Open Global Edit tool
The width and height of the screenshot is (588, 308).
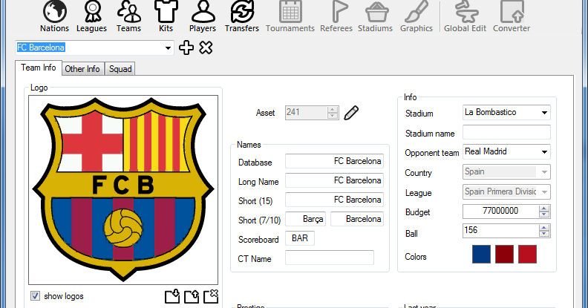coord(465,16)
